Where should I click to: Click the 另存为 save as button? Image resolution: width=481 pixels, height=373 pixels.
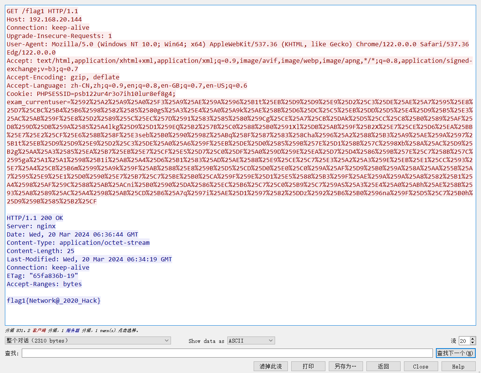tap(345, 366)
